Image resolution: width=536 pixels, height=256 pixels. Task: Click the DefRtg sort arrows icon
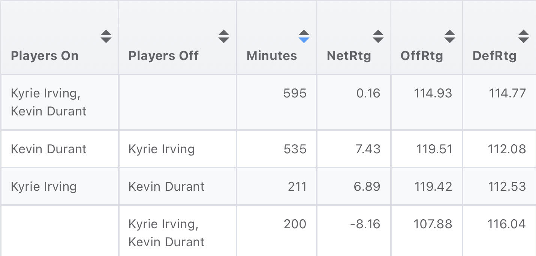[524, 36]
